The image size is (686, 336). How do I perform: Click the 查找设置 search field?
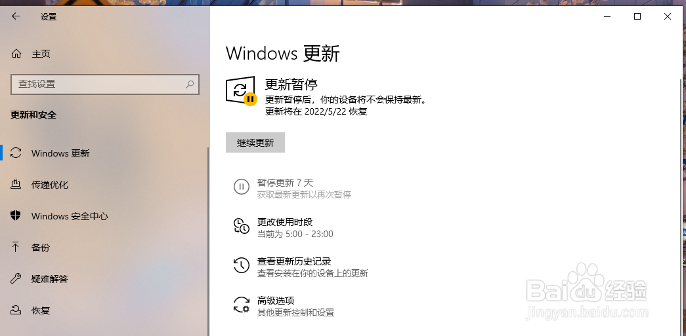coord(104,84)
